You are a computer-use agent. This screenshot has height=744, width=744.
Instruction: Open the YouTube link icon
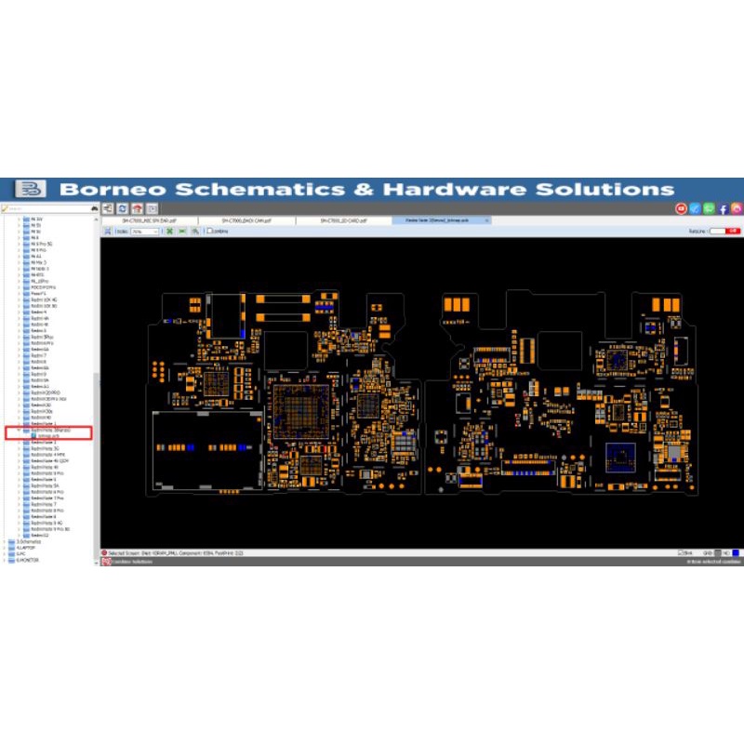pyautogui.click(x=681, y=208)
